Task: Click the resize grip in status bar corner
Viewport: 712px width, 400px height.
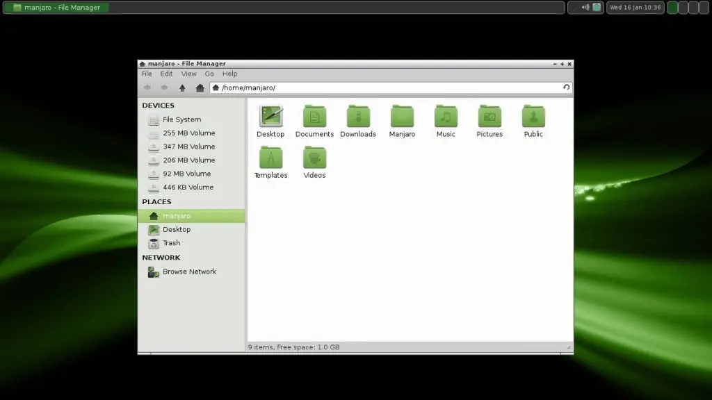Action: click(x=569, y=347)
